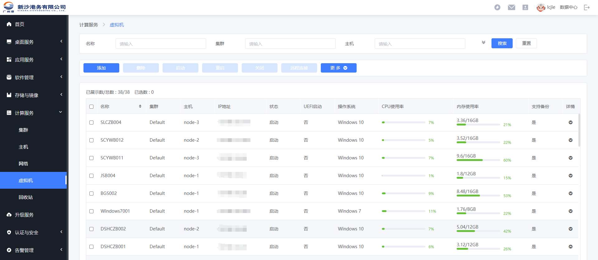Click the logout icon
Image resolution: width=598 pixels, height=260 pixels.
click(x=587, y=7)
